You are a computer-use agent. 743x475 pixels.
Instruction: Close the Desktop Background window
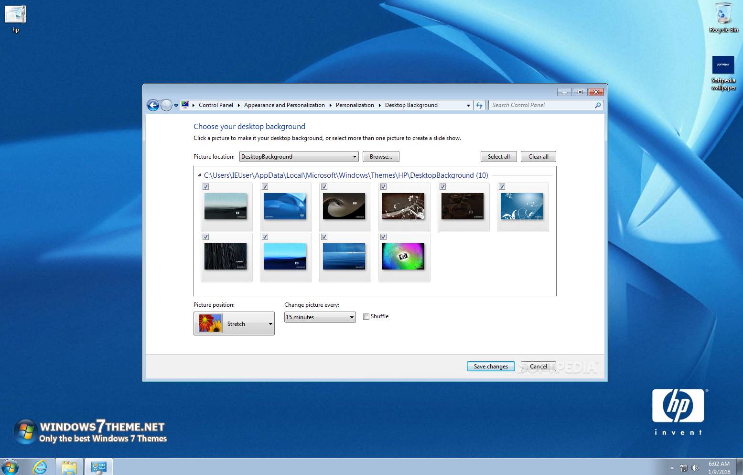point(596,92)
